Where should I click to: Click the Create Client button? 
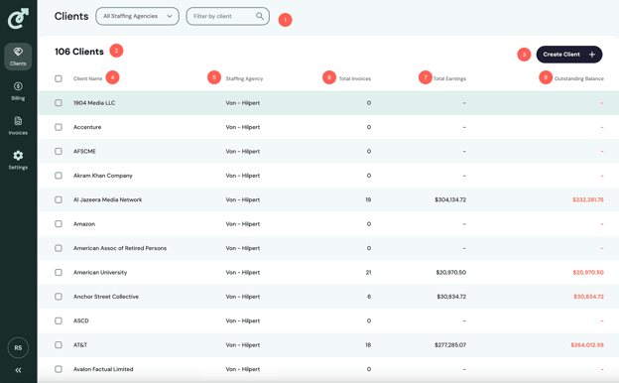pyautogui.click(x=569, y=55)
